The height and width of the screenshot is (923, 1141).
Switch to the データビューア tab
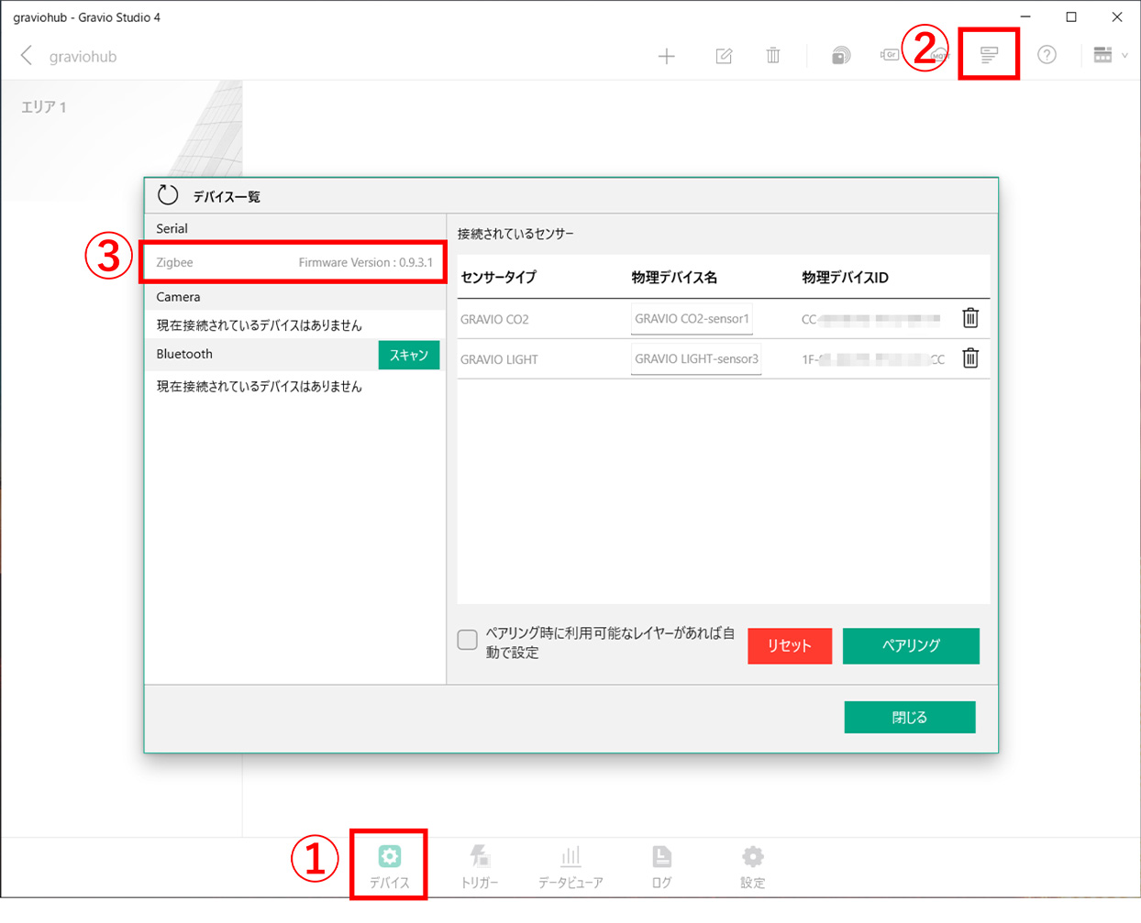point(570,866)
